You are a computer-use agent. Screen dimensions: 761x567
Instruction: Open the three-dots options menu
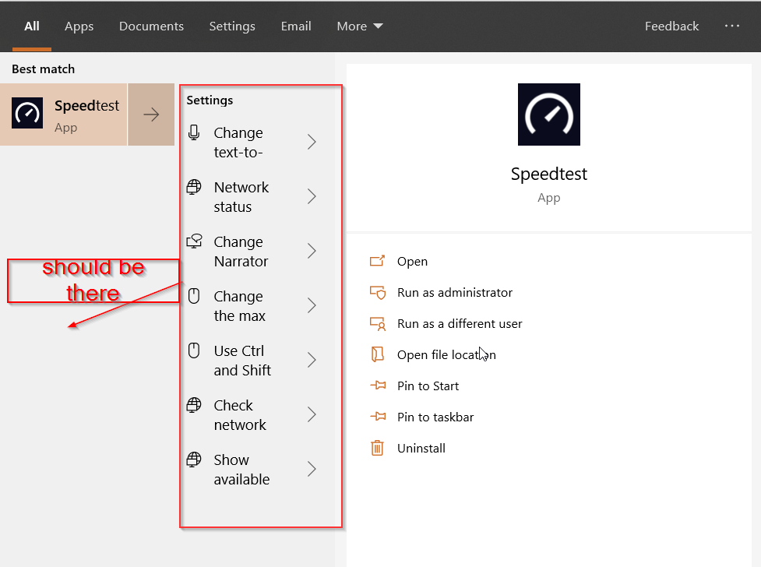(x=732, y=26)
